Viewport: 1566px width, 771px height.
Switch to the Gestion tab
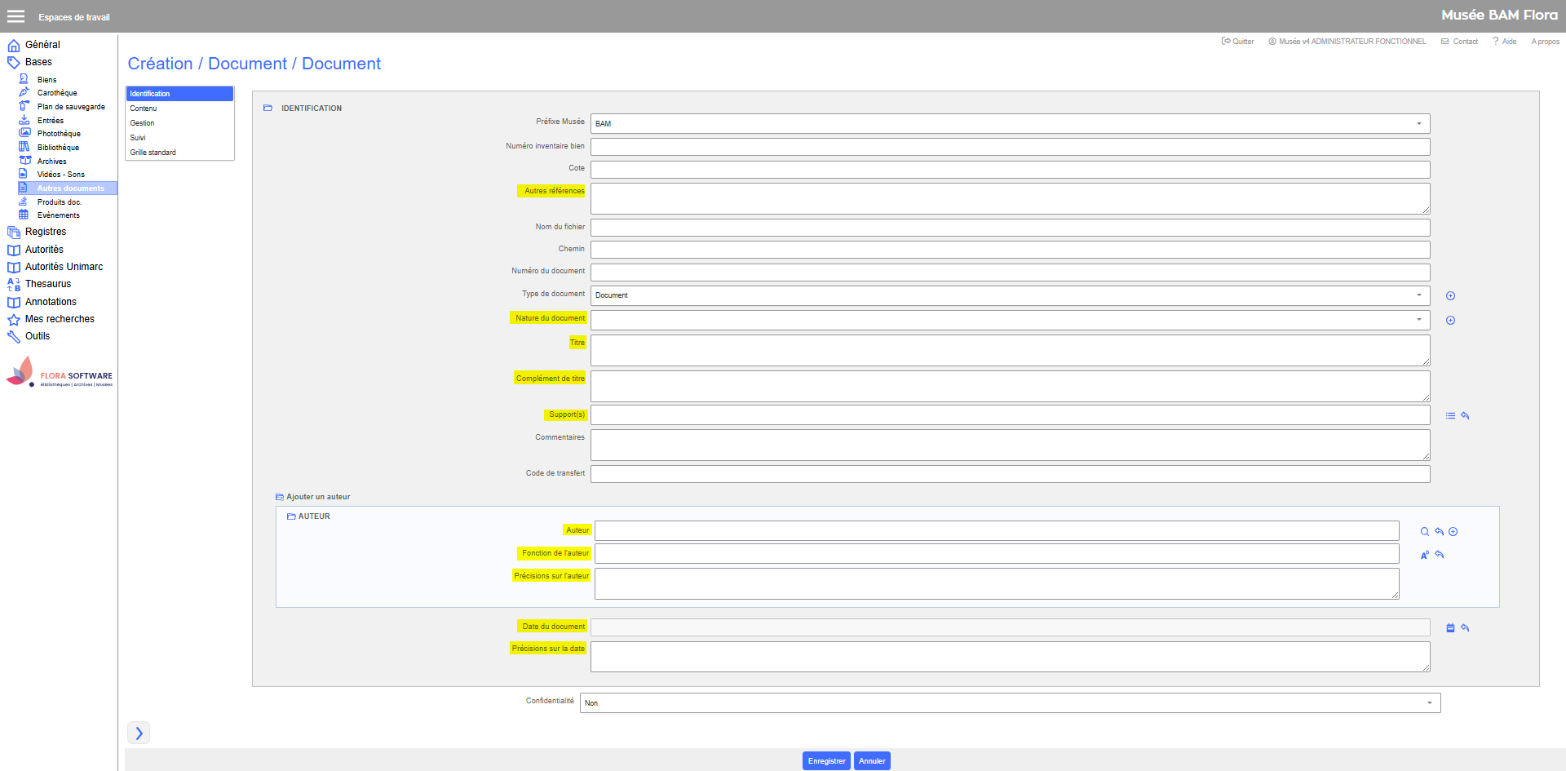(x=143, y=123)
